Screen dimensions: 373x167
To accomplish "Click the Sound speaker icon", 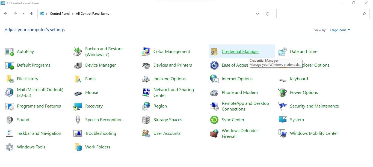I will [10, 120].
